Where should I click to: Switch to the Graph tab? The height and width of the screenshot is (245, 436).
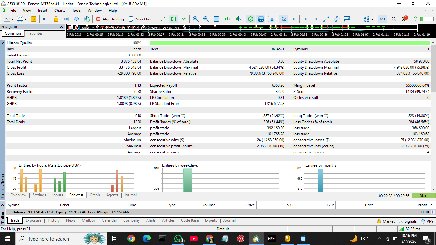(x=94, y=195)
